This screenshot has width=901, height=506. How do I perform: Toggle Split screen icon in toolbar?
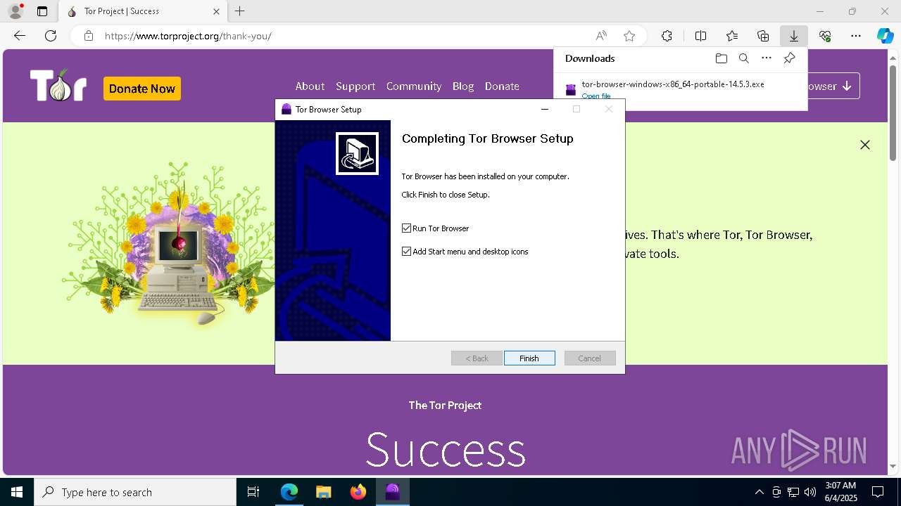click(701, 36)
